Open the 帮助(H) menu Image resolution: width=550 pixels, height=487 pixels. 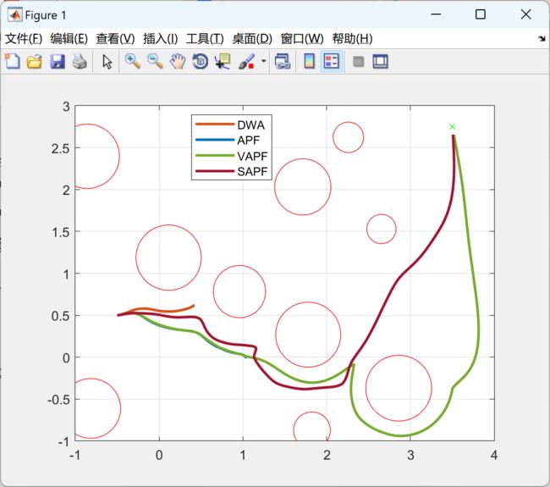pos(352,39)
